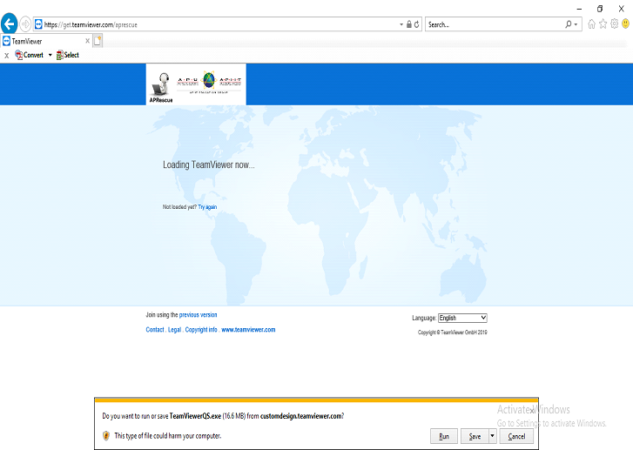Click Save in the download prompt
The image size is (633, 450).
tap(475, 436)
